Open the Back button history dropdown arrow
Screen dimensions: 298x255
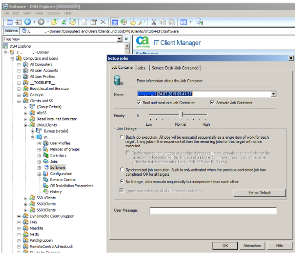click(x=34, y=22)
